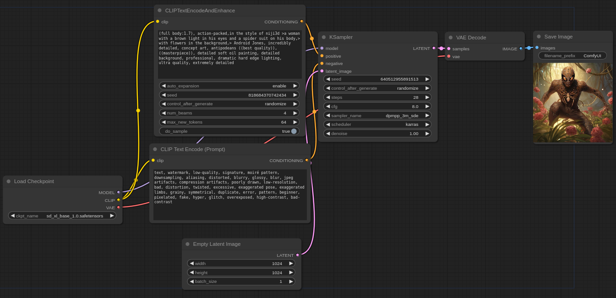Click the filename_prefix field in Save Image

(572, 55)
